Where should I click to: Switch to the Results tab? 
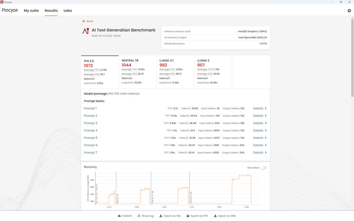tap(51, 11)
